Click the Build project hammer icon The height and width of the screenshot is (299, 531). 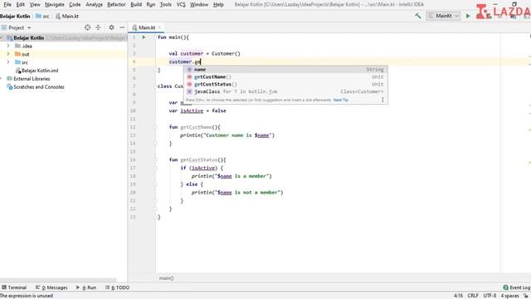coord(418,16)
